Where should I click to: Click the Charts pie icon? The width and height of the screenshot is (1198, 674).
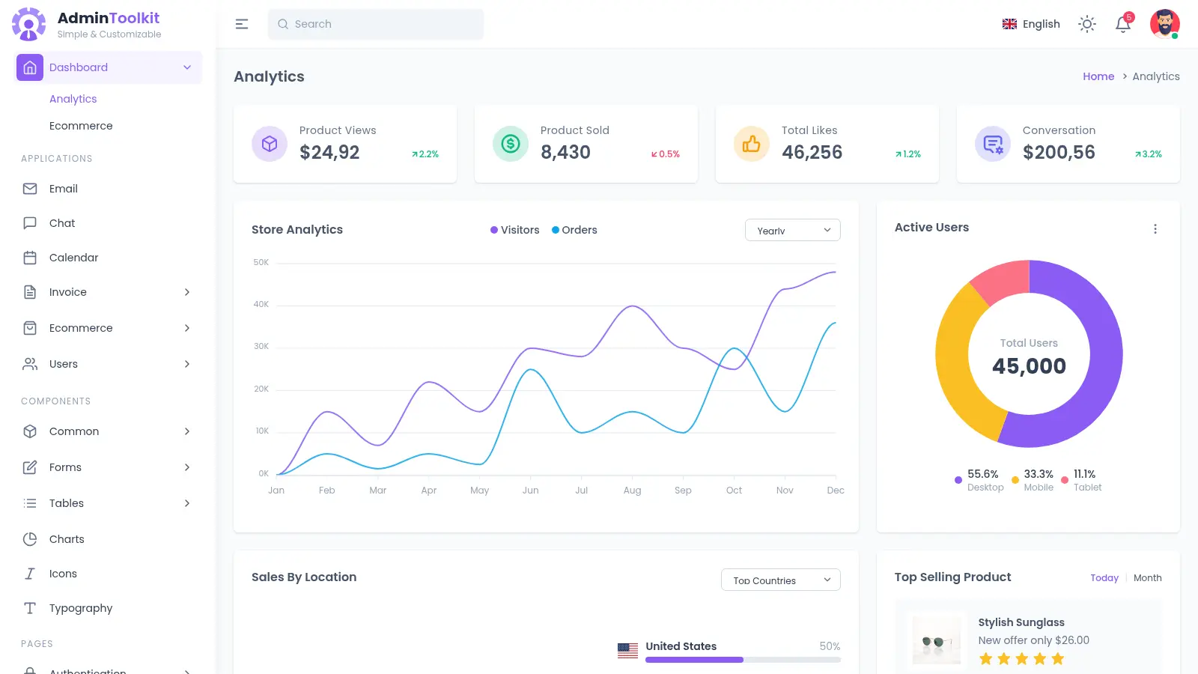pos(30,539)
